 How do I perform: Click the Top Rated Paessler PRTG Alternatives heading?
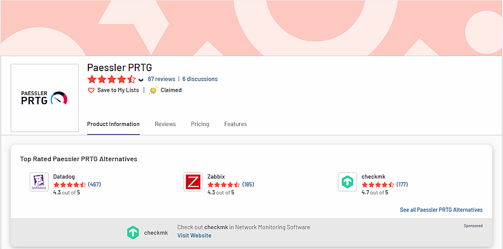coord(79,159)
